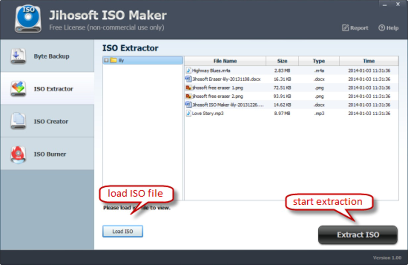This screenshot has width=408, height=265.
Task: Click the Jihosoft ISO Maker disc logo
Action: tap(28, 19)
